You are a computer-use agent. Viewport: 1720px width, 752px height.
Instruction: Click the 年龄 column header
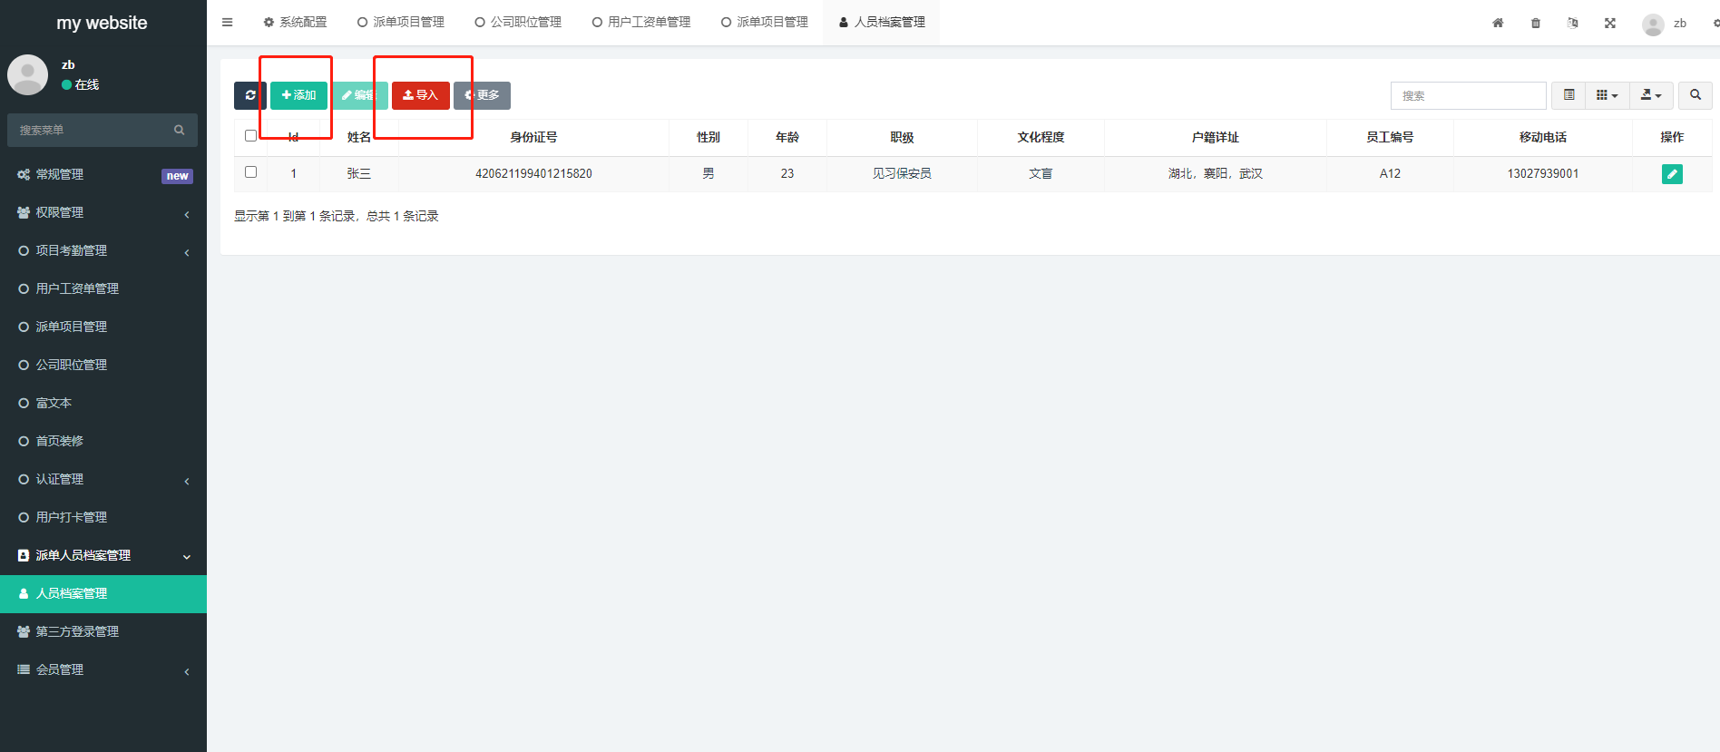(x=787, y=137)
